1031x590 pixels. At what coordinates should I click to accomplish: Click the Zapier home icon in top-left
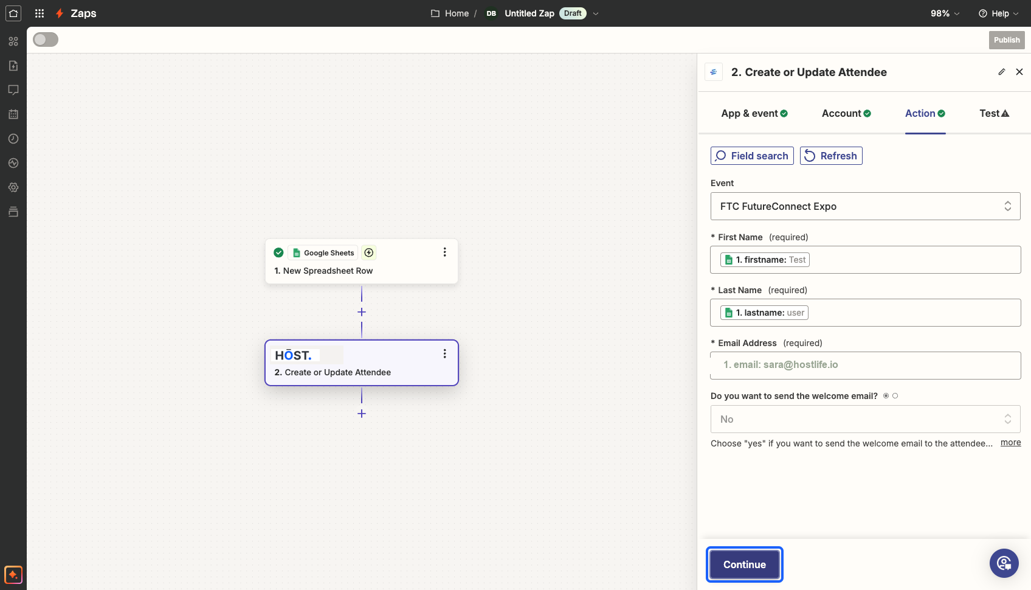pyautogui.click(x=13, y=13)
